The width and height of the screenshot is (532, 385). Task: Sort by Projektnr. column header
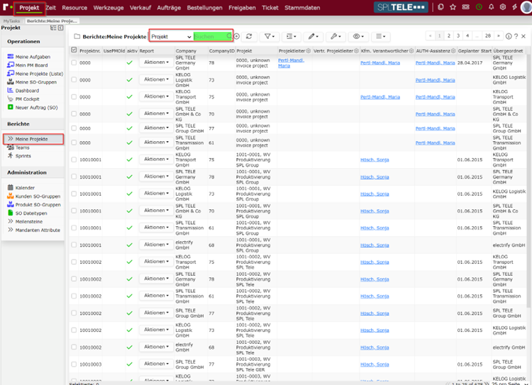coord(90,51)
